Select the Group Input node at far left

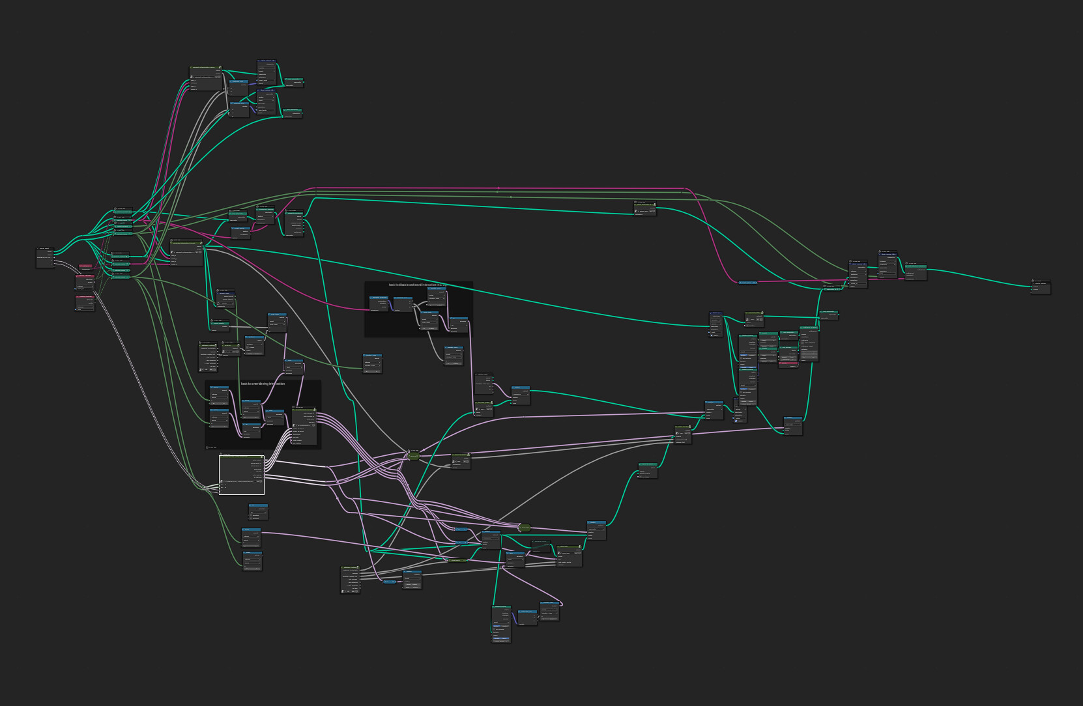click(46, 257)
